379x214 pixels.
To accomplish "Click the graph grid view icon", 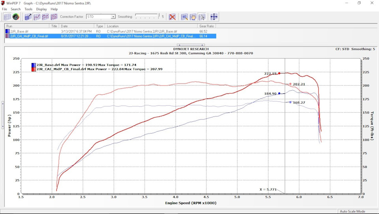I will [x=7, y=17].
